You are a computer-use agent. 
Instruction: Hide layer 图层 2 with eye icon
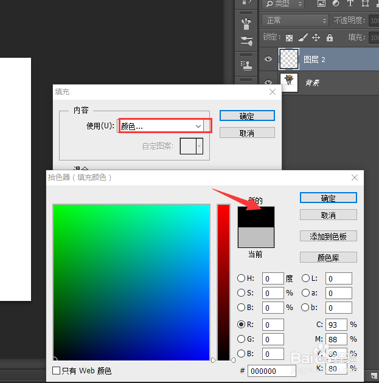pos(268,59)
